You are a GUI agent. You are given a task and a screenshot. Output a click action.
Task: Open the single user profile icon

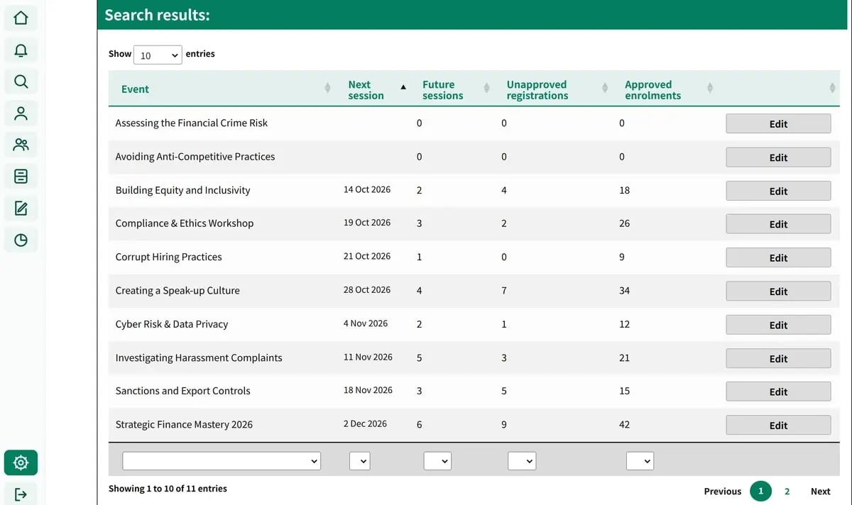coord(21,113)
